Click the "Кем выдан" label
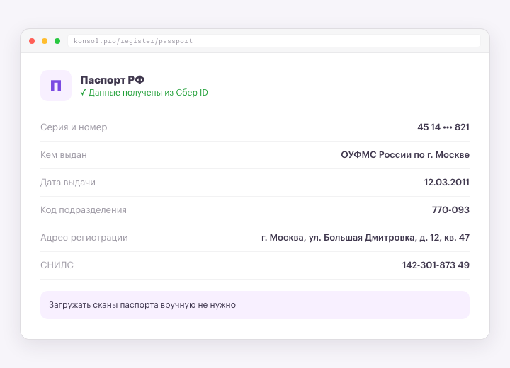The width and height of the screenshot is (510, 368). click(64, 155)
